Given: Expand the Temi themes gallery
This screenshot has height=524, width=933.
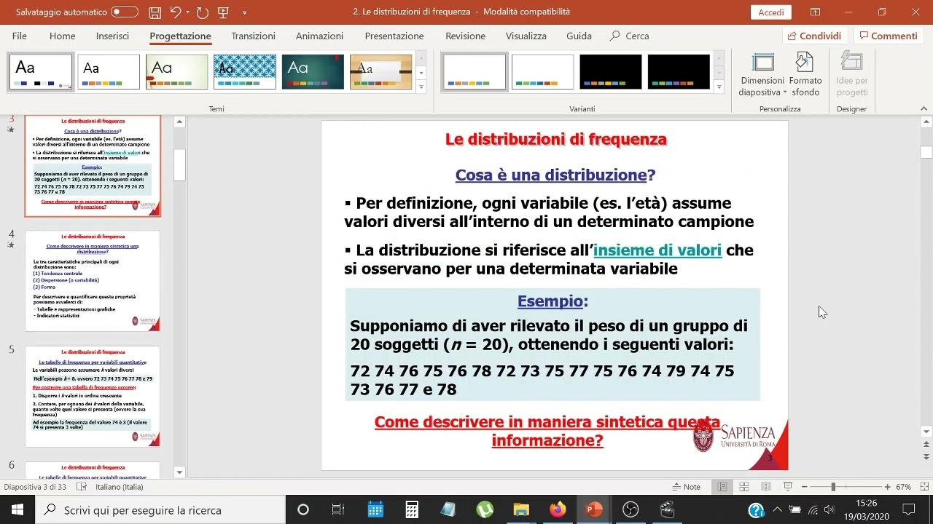Looking at the screenshot, I should [x=421, y=87].
